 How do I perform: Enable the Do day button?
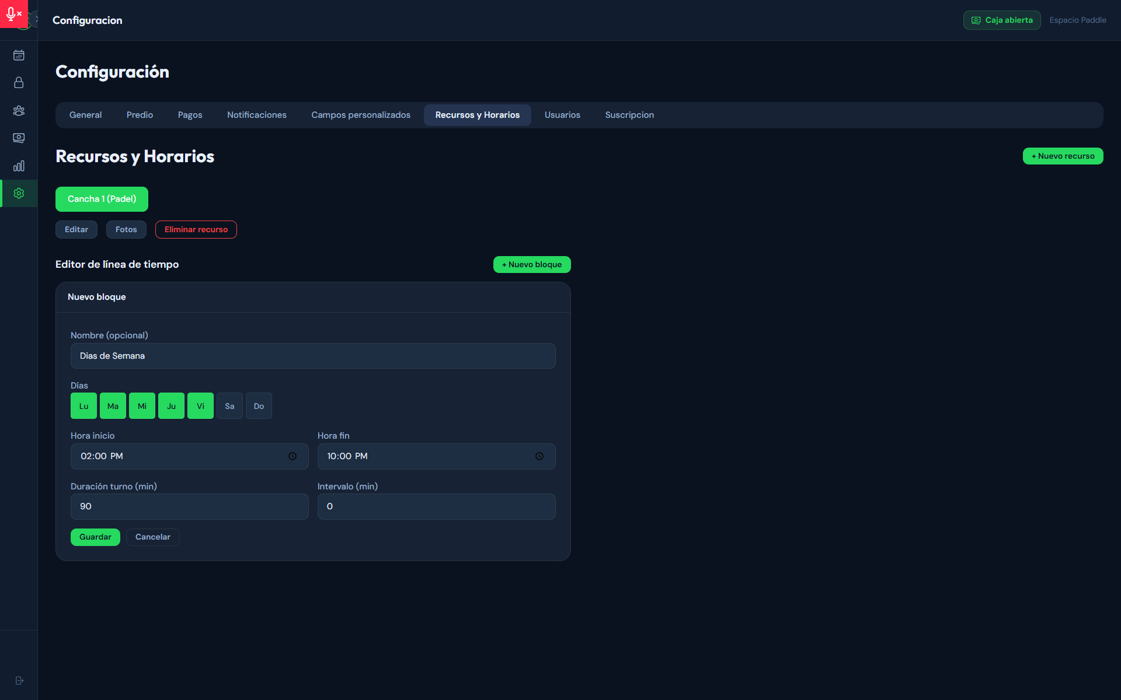click(x=259, y=406)
